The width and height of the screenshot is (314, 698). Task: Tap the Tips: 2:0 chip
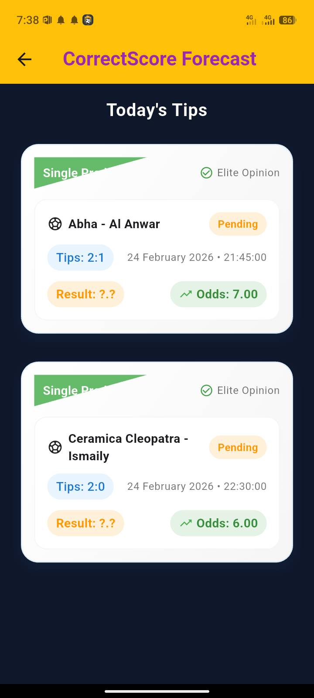click(80, 486)
